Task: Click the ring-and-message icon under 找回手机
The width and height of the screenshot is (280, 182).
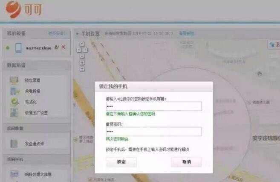Action: click(14, 174)
